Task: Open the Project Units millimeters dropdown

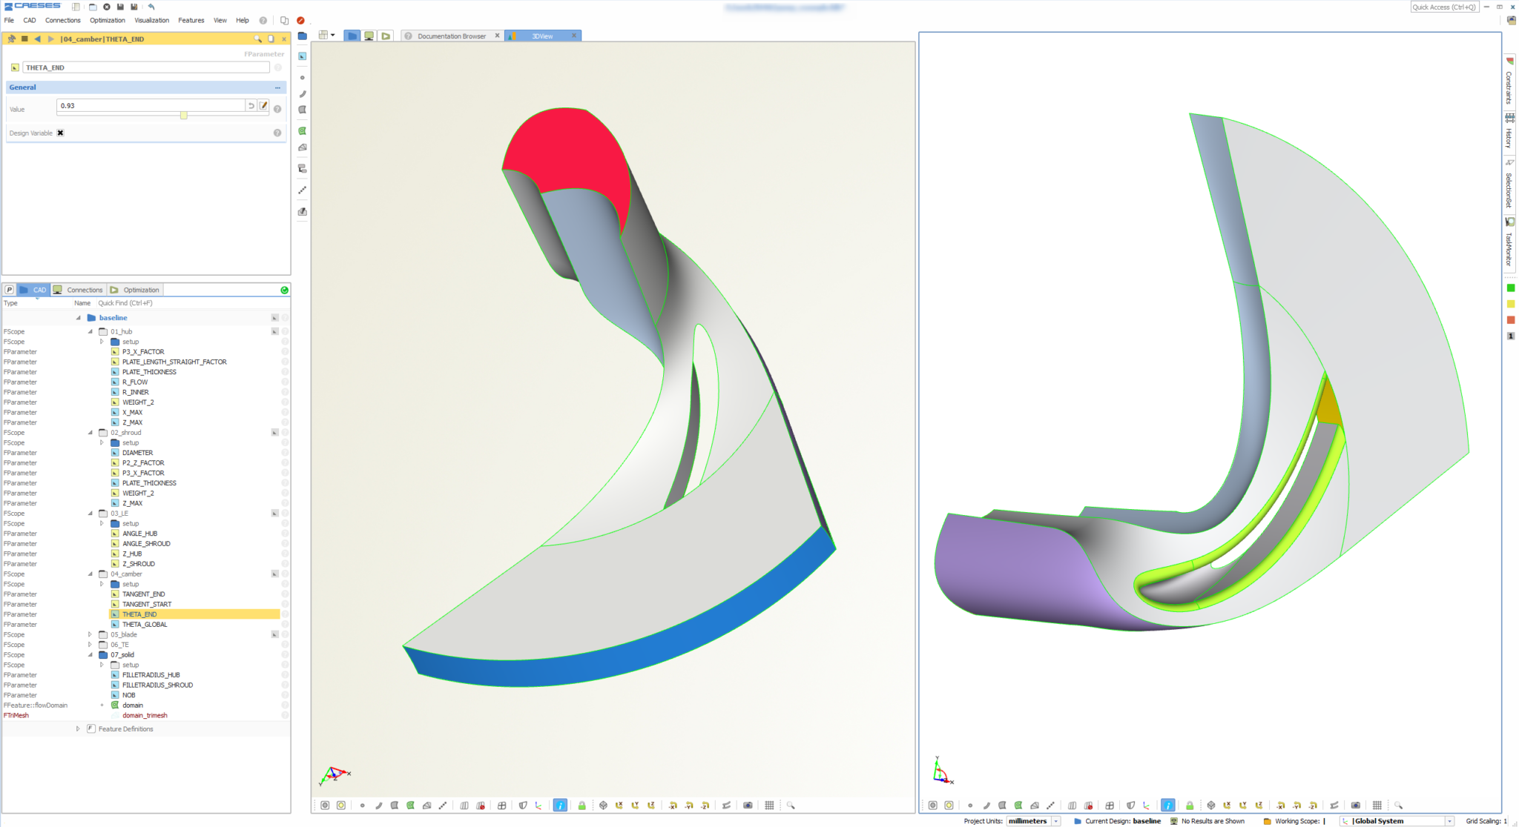Action: 1056,820
